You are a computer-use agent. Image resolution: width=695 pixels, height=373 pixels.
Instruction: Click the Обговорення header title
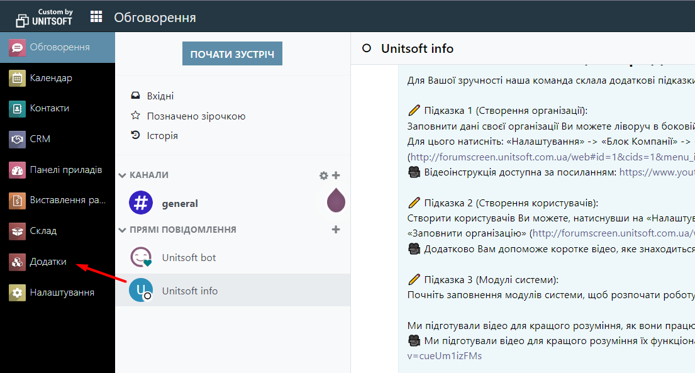(x=155, y=17)
